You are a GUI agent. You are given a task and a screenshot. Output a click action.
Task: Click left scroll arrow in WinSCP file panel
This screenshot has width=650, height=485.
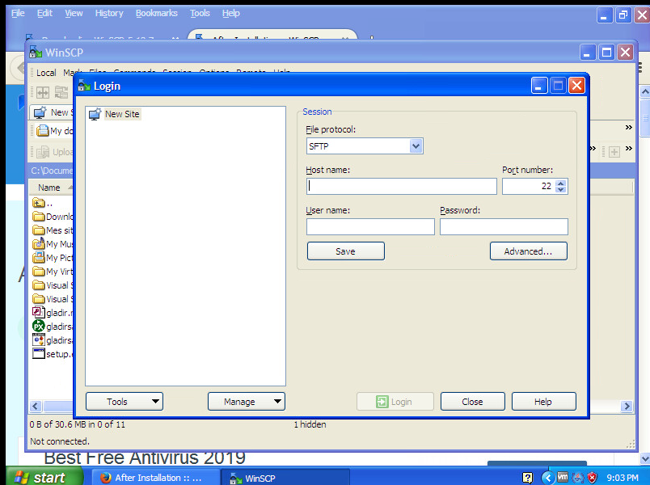tap(36, 407)
